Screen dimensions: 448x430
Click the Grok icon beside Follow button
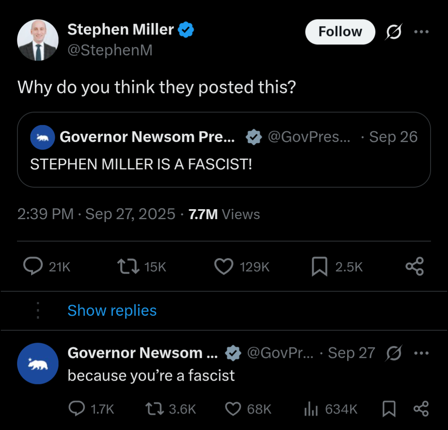[x=393, y=32]
